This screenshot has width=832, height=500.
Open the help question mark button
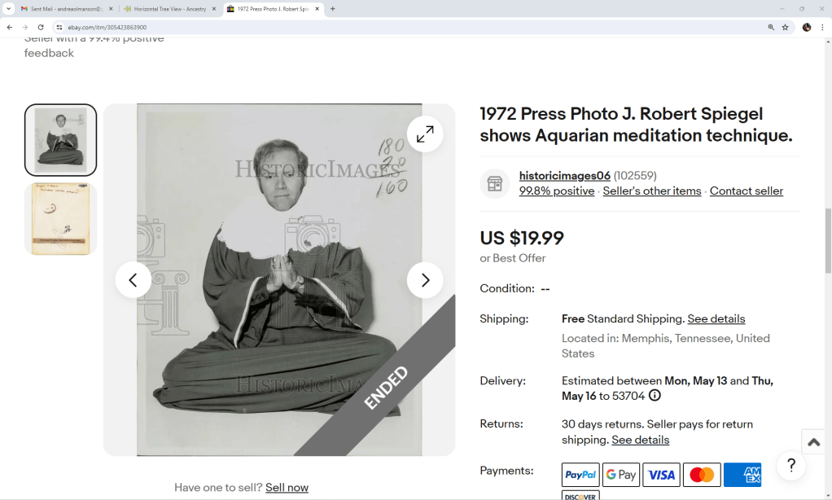pos(790,466)
